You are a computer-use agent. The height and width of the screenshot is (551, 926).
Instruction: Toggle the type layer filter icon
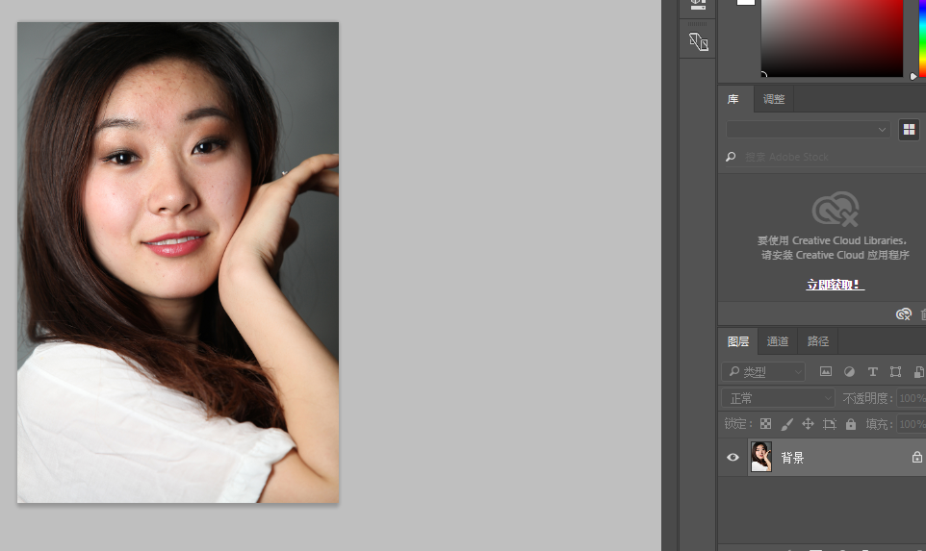(872, 371)
